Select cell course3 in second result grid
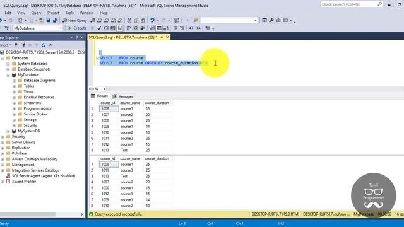 pyautogui.click(x=131, y=170)
